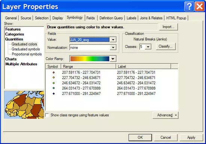Switch to the Selection tab

[42, 18]
